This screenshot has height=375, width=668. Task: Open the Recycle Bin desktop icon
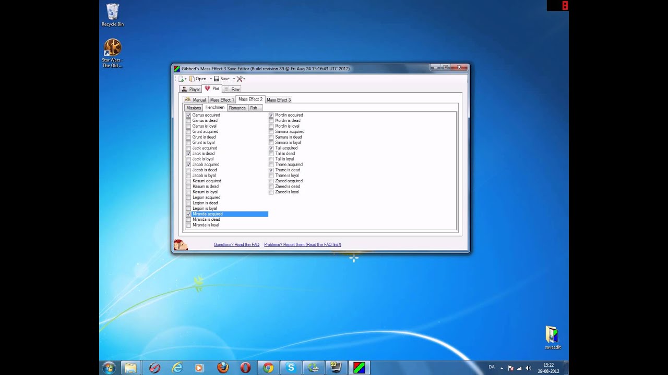point(112,15)
